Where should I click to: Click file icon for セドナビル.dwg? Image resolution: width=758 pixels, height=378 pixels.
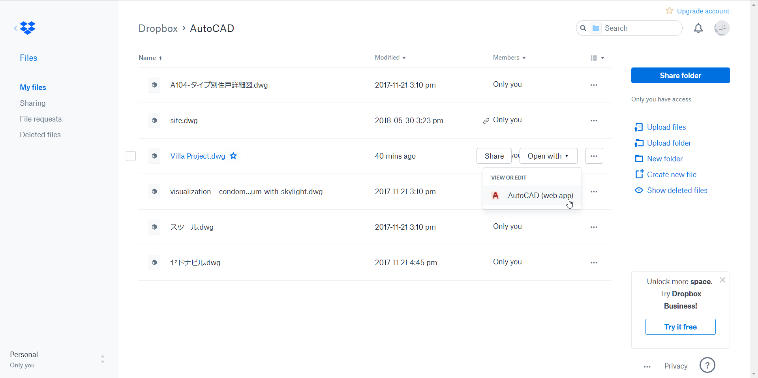tap(154, 262)
